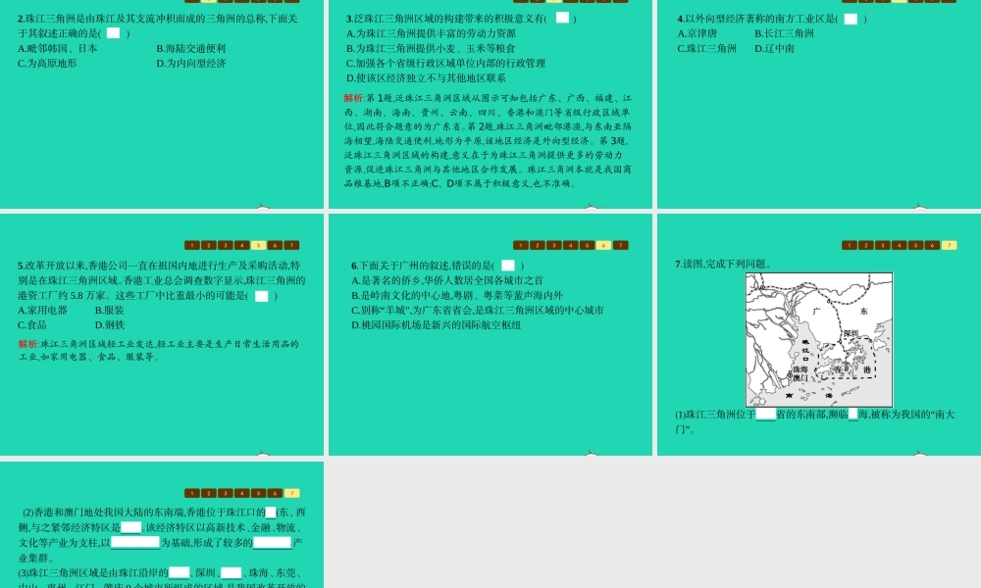Click the blank before 省的东南部 in question 7
The image size is (981, 588).
coord(766,415)
